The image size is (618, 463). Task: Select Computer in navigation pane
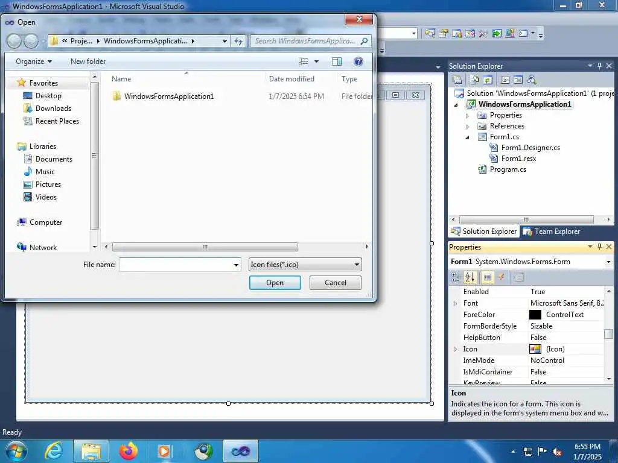click(46, 222)
